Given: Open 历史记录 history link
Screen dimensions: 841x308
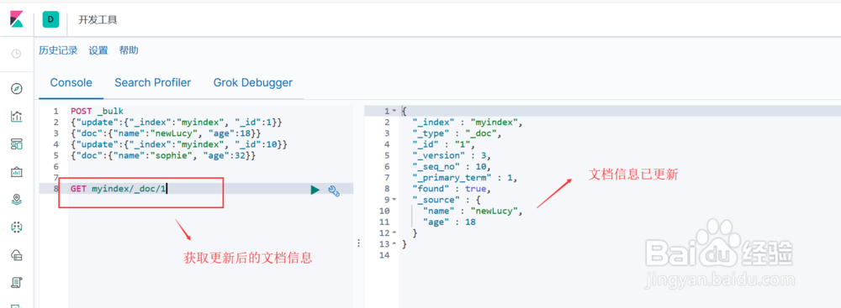Looking at the screenshot, I should click(x=58, y=50).
